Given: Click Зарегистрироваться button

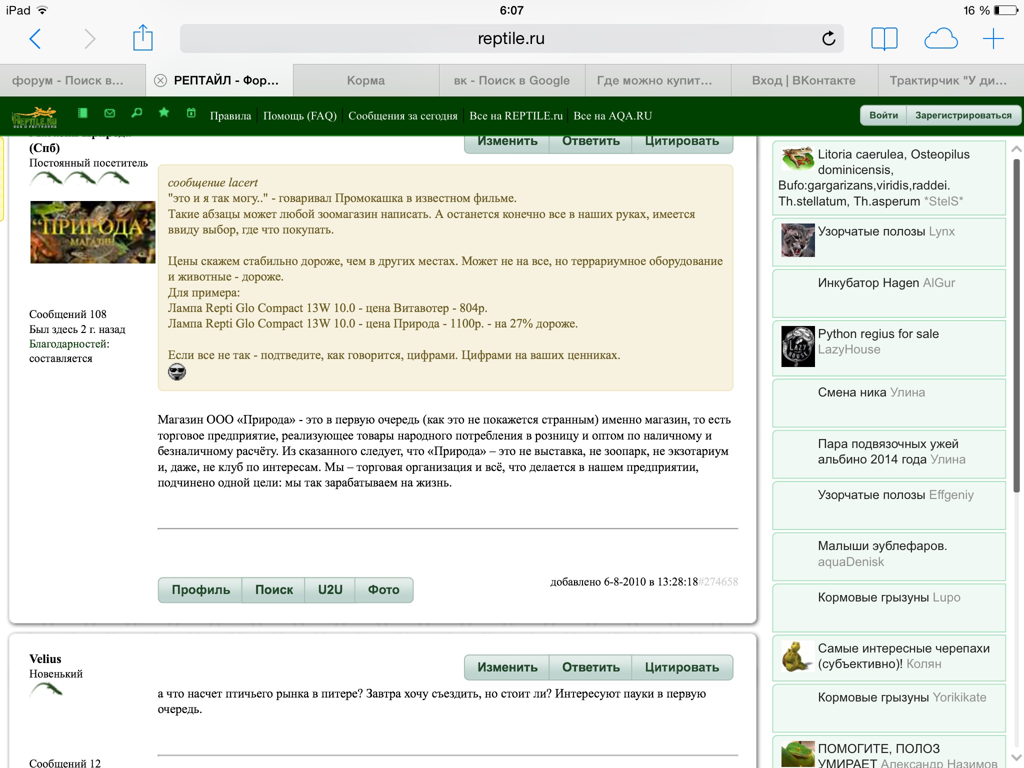Looking at the screenshot, I should point(963,115).
